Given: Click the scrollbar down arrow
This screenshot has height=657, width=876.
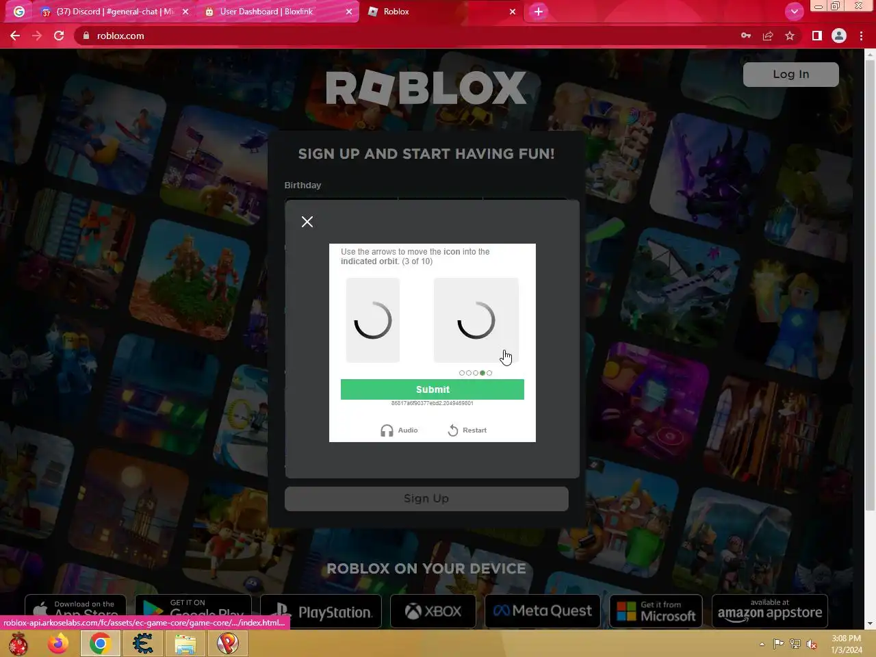Looking at the screenshot, I should [x=870, y=623].
